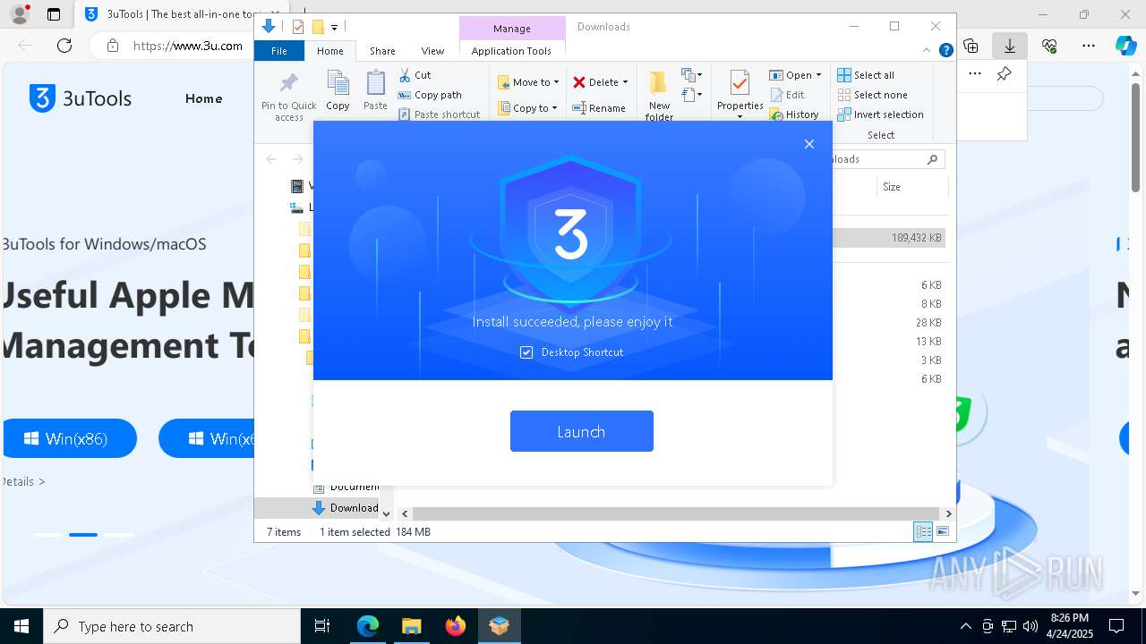The image size is (1146, 644).
Task: Open Properties from the ribbon
Action: [x=740, y=92]
